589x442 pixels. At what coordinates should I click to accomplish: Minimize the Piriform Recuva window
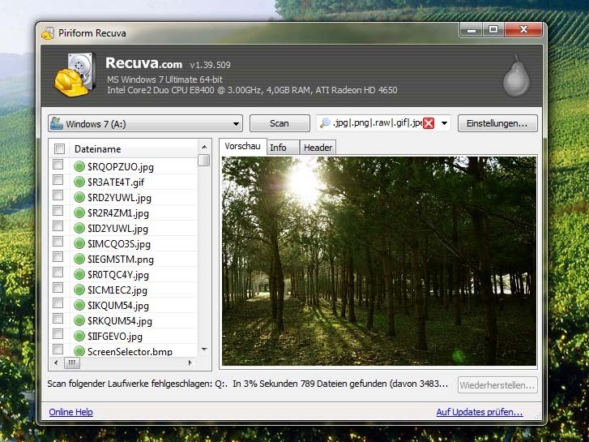pyautogui.click(x=472, y=30)
